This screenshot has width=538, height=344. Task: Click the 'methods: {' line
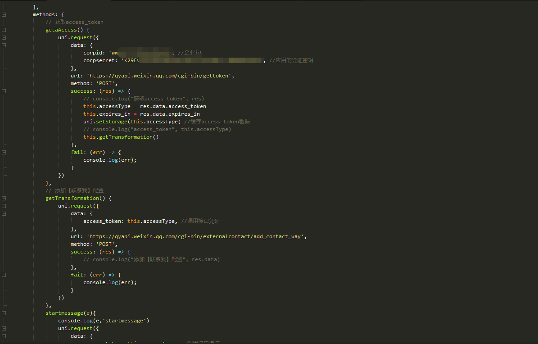coord(48,14)
